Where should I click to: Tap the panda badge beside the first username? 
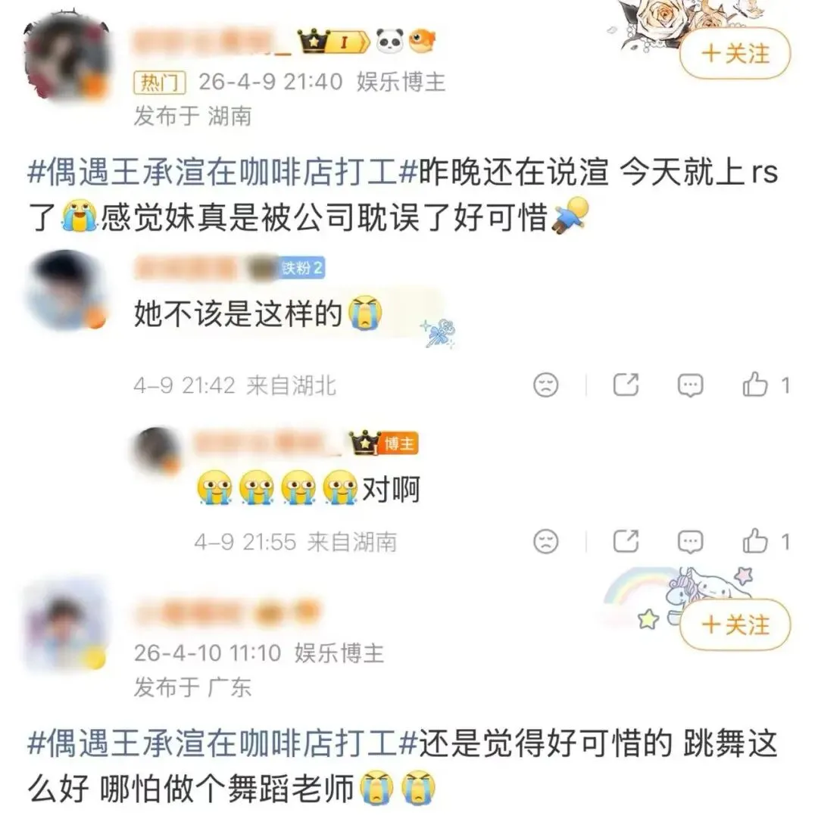[389, 42]
